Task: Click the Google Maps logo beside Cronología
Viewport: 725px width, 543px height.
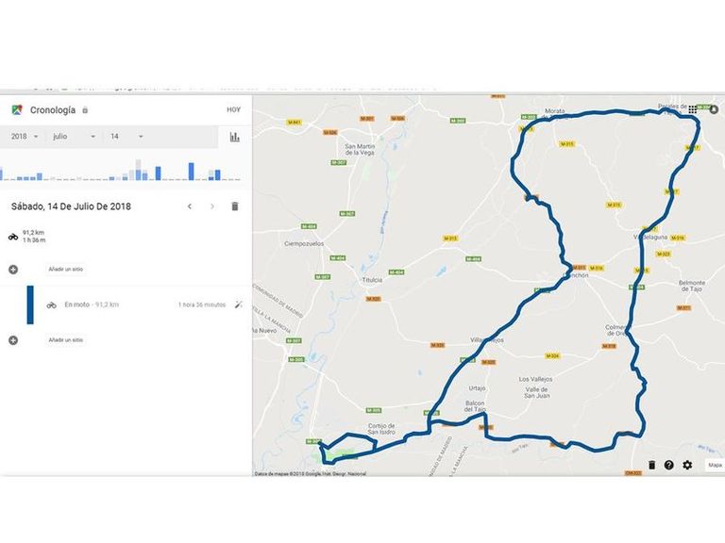Action: 17,109
